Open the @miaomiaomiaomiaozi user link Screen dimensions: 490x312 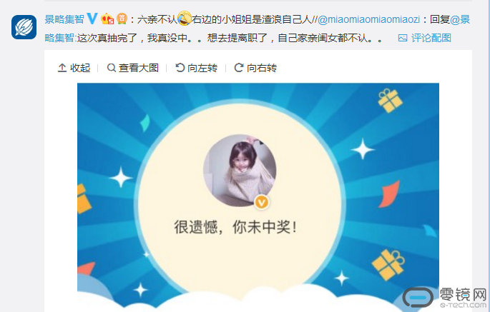[368, 19]
